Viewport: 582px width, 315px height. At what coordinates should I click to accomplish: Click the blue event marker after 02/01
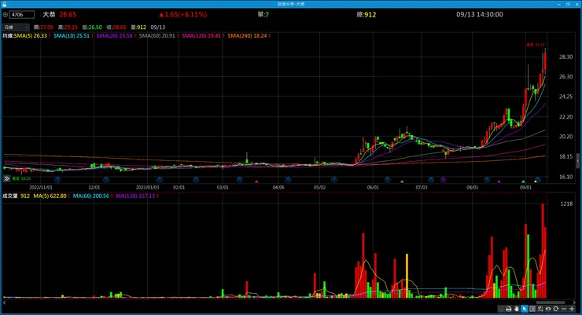(196, 180)
